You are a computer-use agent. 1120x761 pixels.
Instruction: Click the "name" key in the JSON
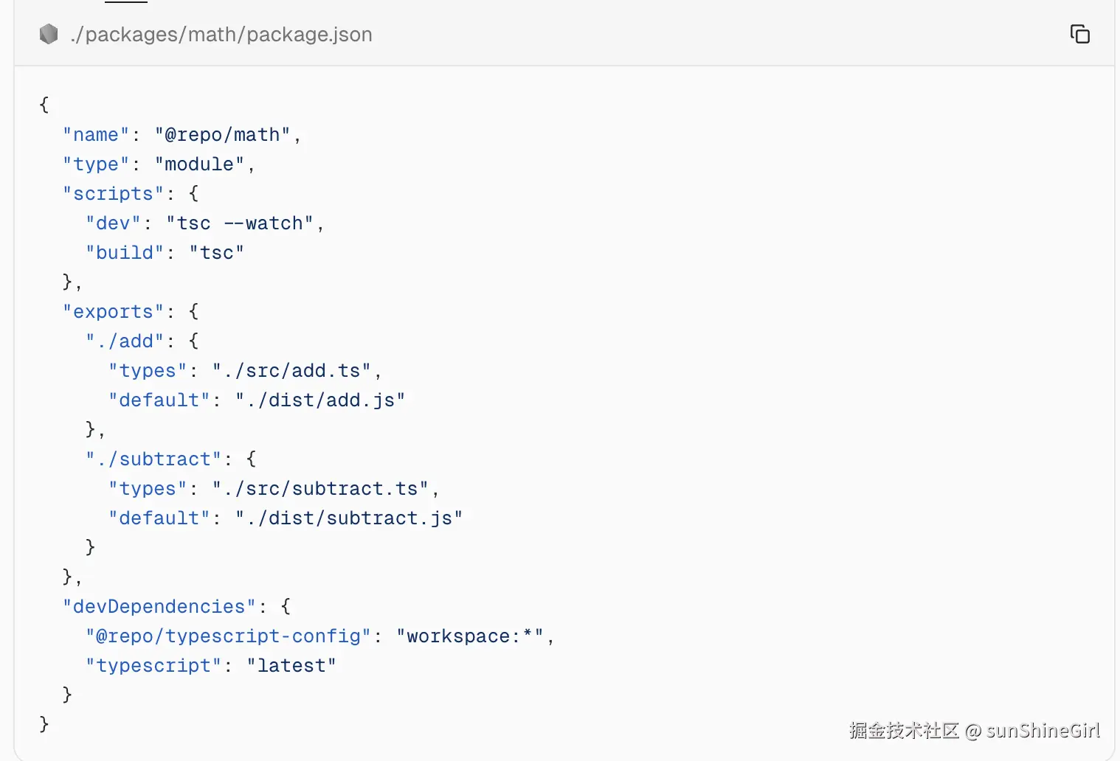(96, 135)
